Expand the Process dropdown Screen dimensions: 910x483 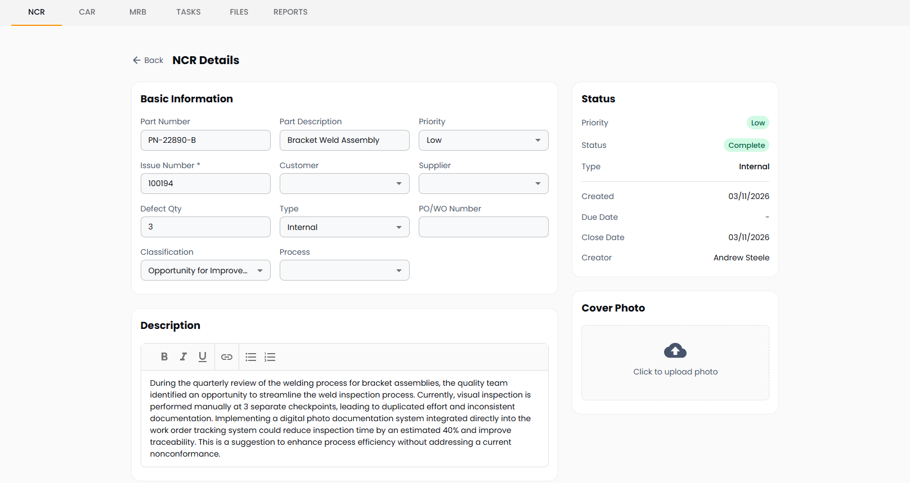[x=344, y=270]
